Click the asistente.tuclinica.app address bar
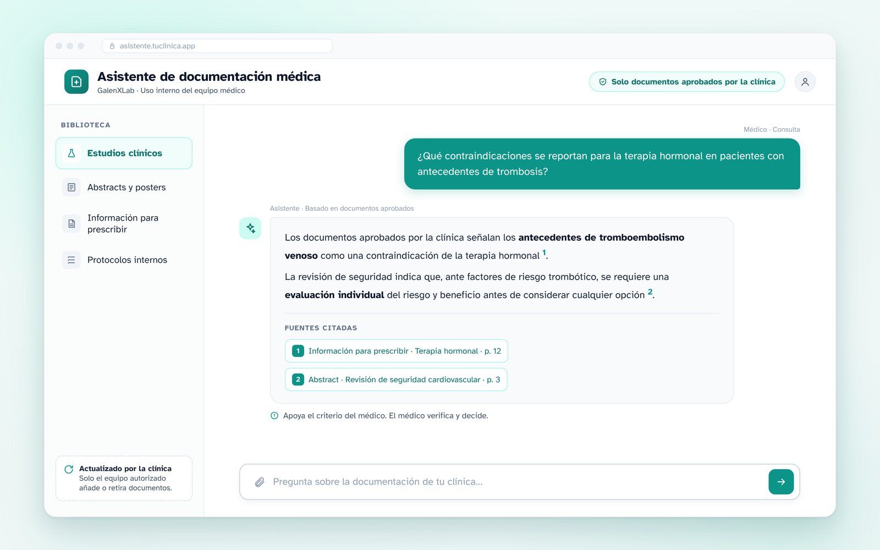880x550 pixels. 217,46
